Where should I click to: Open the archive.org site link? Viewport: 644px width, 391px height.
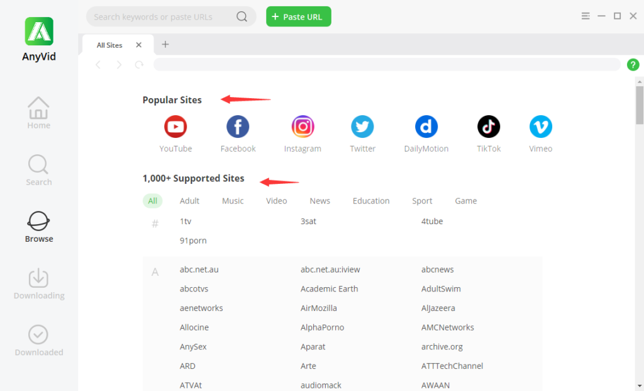point(442,346)
